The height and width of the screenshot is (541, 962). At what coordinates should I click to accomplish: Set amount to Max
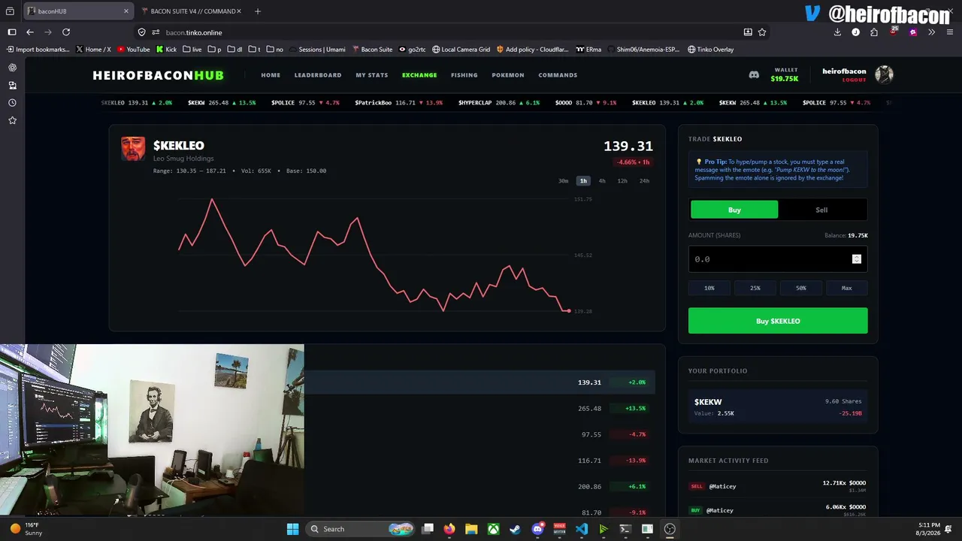(x=847, y=288)
